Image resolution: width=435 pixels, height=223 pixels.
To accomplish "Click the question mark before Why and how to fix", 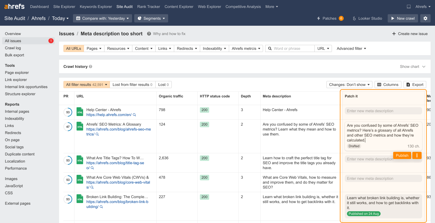I will 149,34.
